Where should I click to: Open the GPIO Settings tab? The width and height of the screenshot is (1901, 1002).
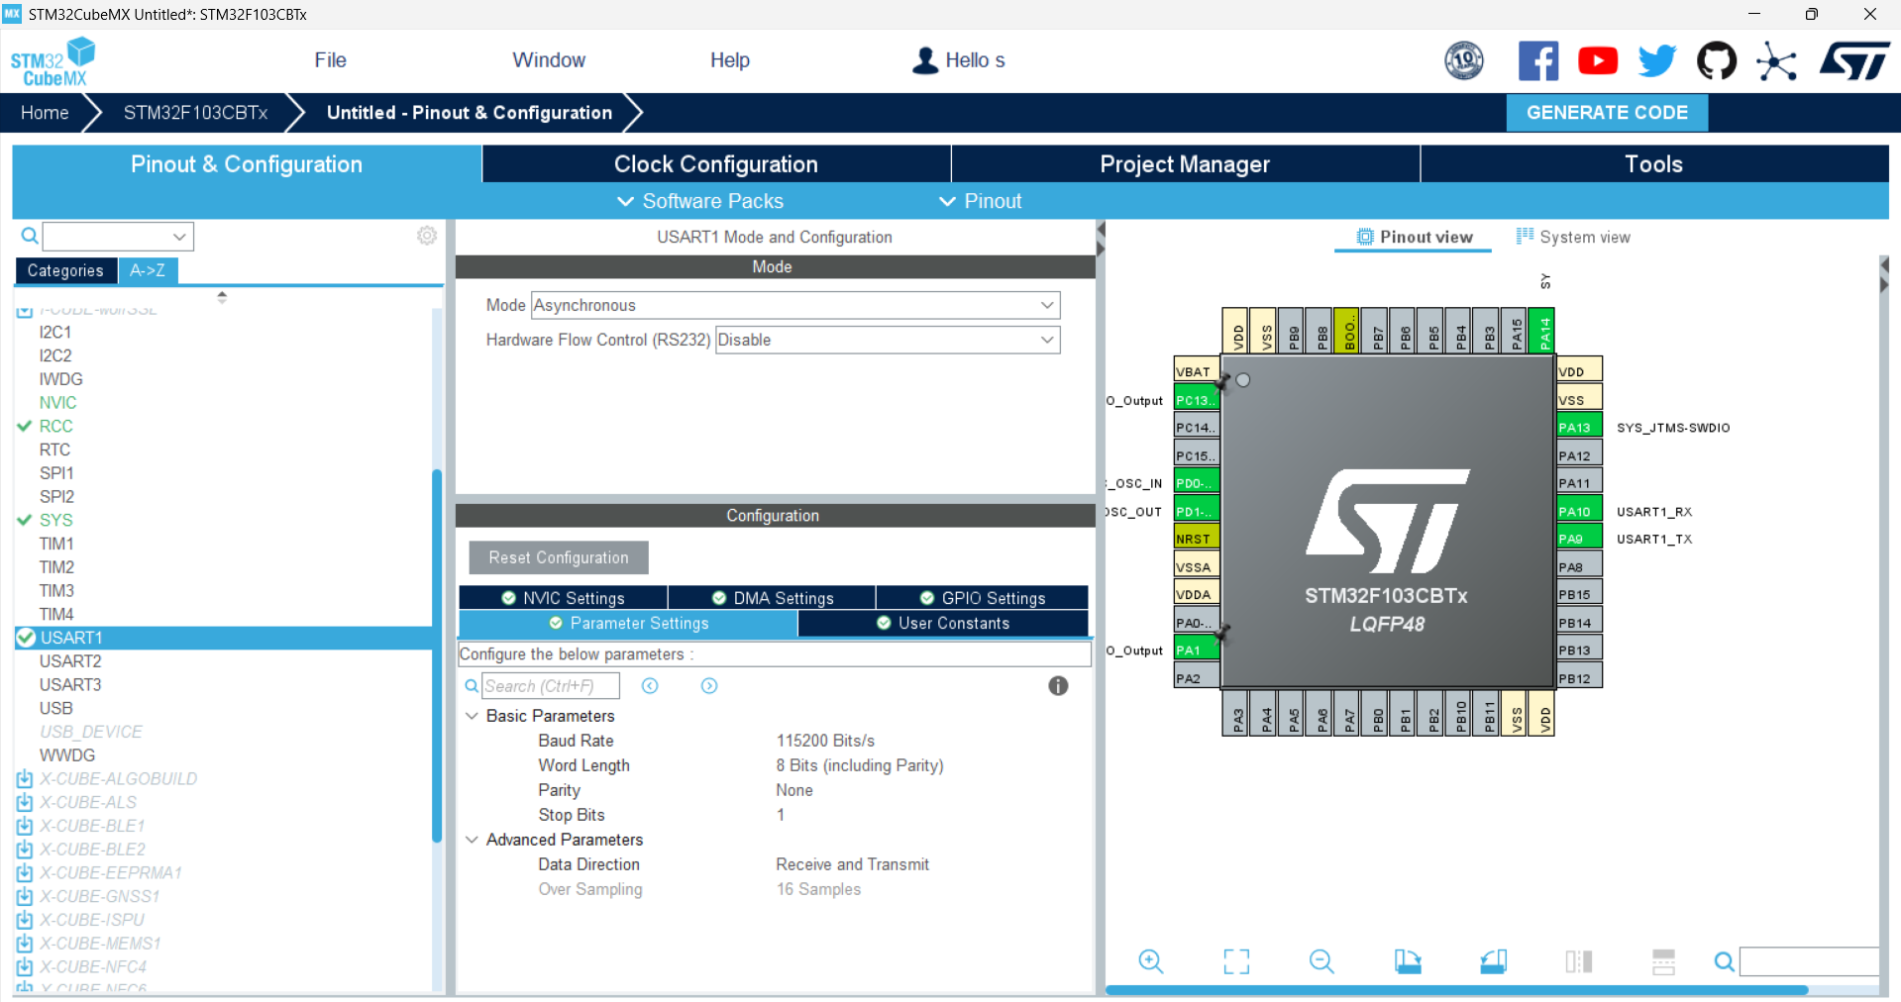[982, 598]
